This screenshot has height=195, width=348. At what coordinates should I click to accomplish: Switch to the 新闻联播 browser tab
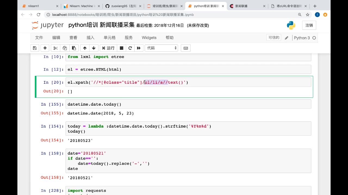pyautogui.click(x=246, y=6)
